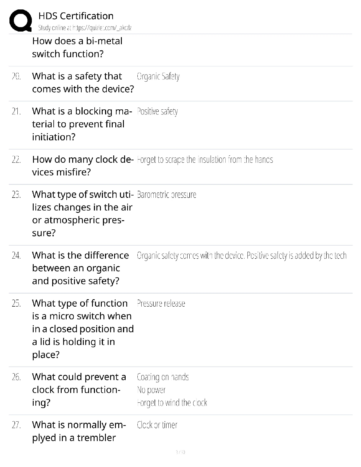
Task: Select the Positive safety answer
Action: coord(157,111)
